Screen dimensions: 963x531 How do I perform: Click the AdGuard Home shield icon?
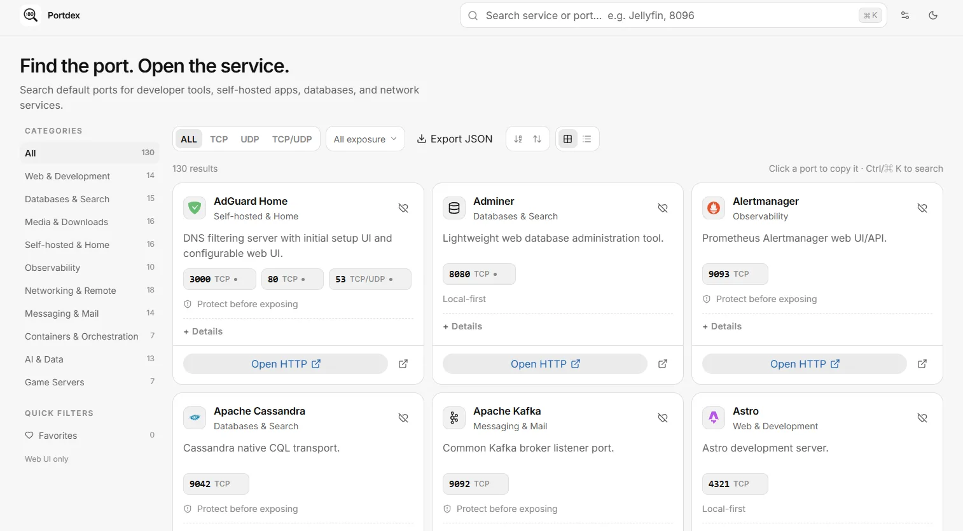click(195, 208)
